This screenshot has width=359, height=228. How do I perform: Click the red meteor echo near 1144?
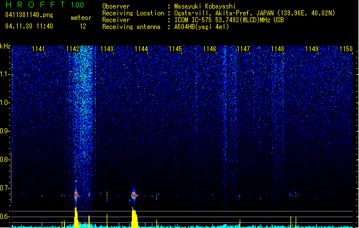pos(134,196)
